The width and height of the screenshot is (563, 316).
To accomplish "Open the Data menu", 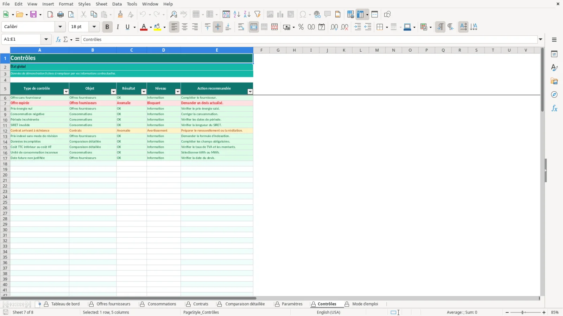I will pos(117,4).
